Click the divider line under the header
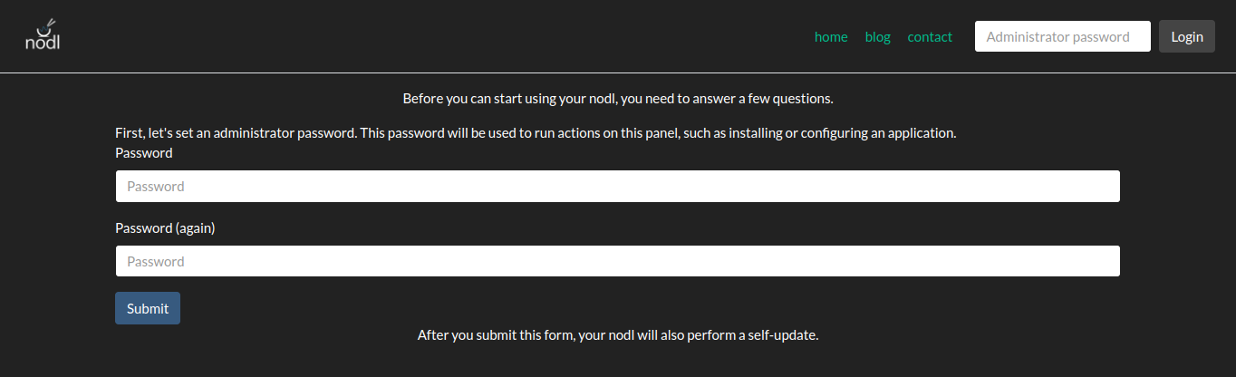This screenshot has height=377, width=1236. coord(617,72)
